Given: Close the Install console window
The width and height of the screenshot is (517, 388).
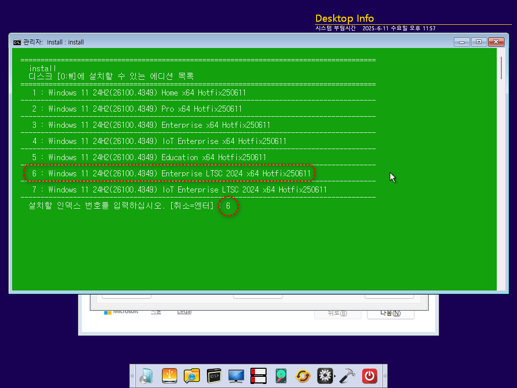Looking at the screenshot, I should (496, 42).
